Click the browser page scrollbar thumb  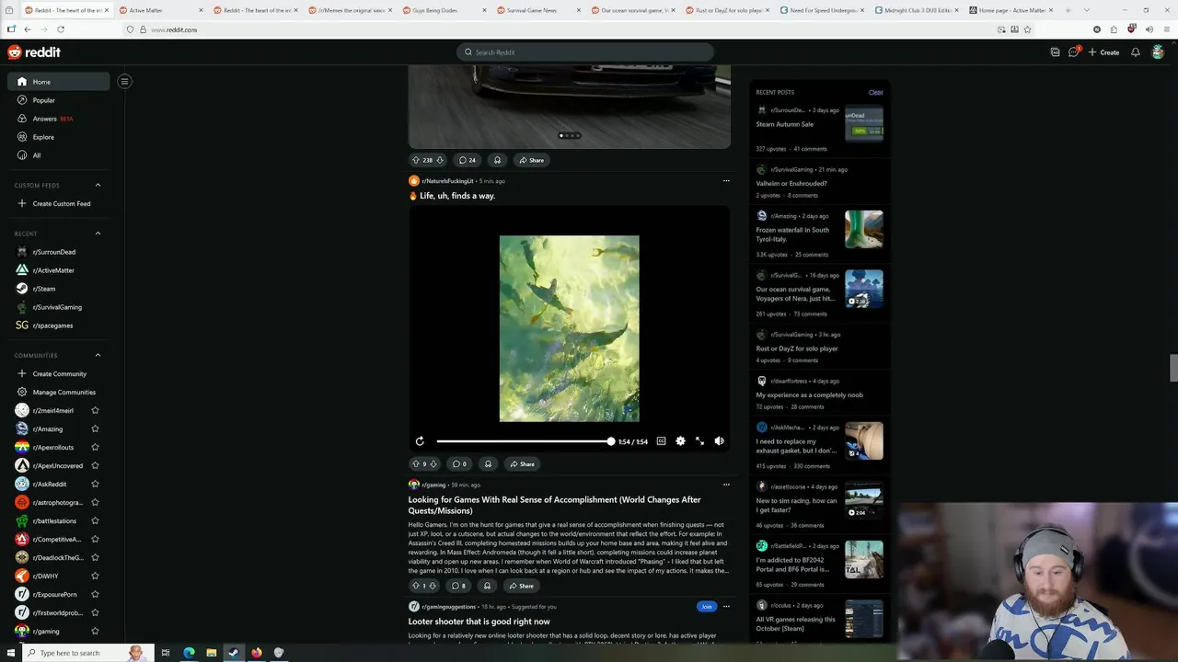(x=1173, y=367)
